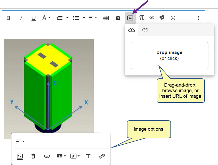Toggle italic formatting
The height and width of the screenshot is (165, 218).
[21, 18]
